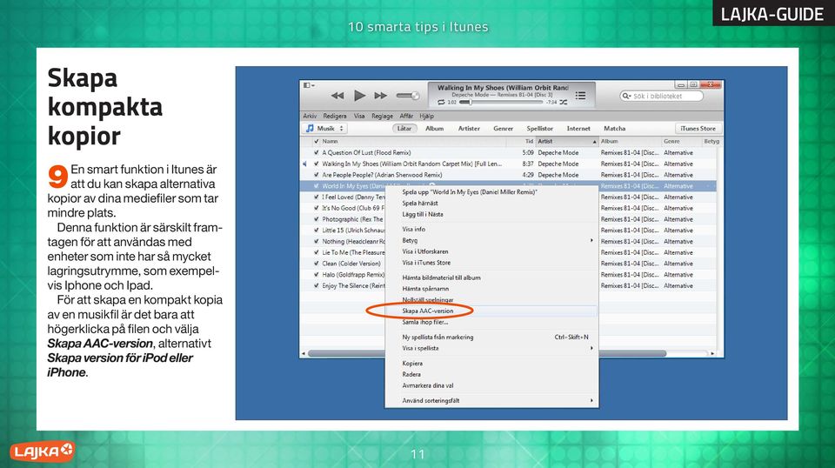Expand the 'Visa i spellista' submenu
Viewport: 835px width, 468px height.
pos(491,348)
